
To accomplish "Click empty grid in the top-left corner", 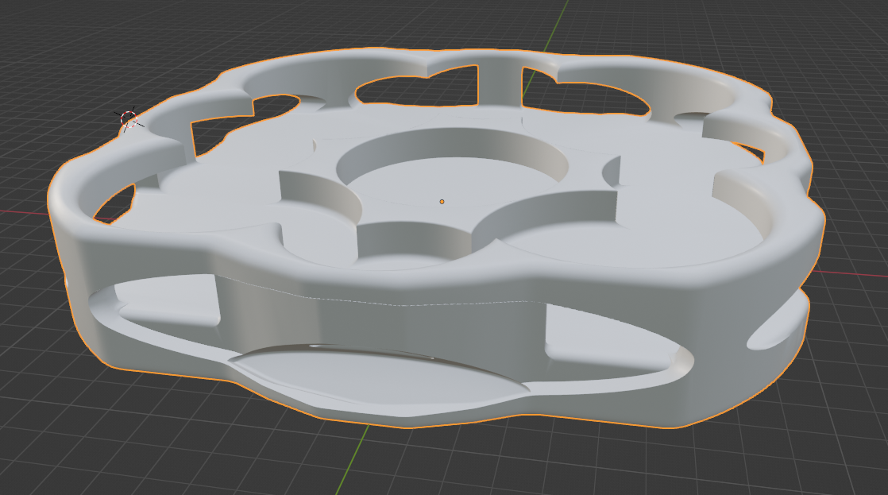I will tap(48, 40).
